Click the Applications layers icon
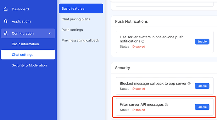This screenshot has height=120, width=217. coord(6,21)
